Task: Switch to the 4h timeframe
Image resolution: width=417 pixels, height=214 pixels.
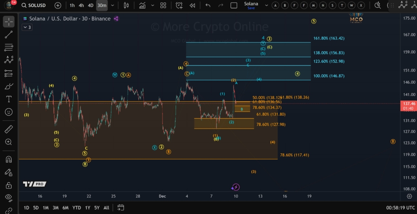Action: click(x=81, y=5)
